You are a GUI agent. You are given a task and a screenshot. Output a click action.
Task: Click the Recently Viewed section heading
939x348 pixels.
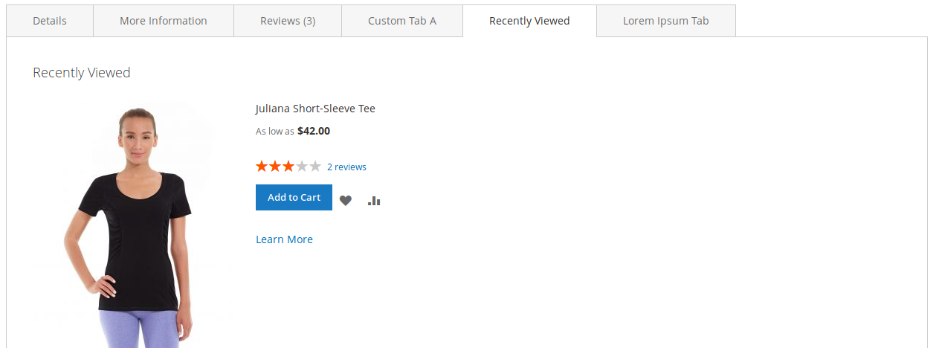(82, 73)
